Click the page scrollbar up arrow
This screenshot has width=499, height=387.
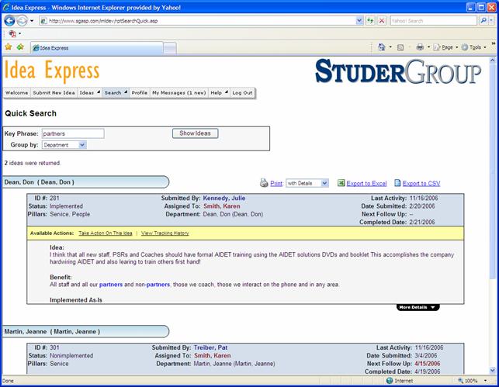(492, 60)
